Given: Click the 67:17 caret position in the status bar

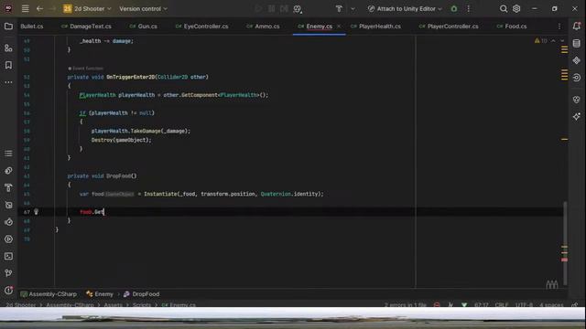Looking at the screenshot, I should tap(481, 304).
